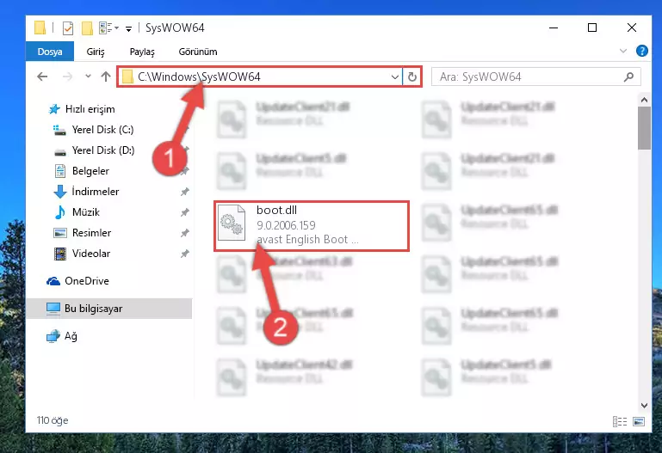
Task: Go forward with the right arrow
Action: tap(67, 77)
